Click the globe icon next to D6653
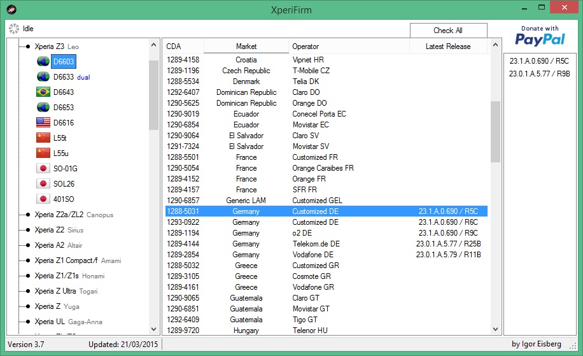The width and height of the screenshot is (583, 356). 43,107
